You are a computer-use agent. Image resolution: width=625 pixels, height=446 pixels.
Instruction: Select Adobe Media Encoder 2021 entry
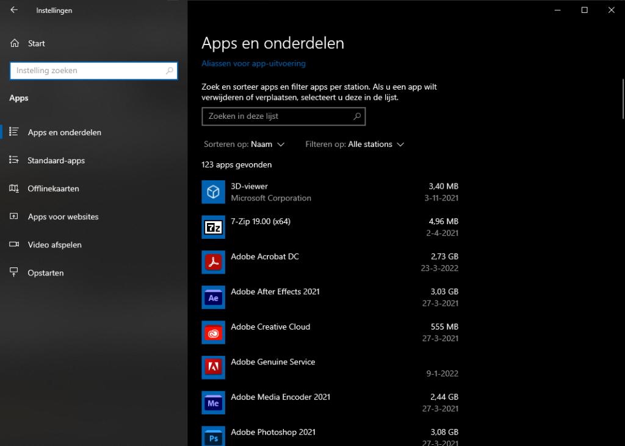coord(280,397)
